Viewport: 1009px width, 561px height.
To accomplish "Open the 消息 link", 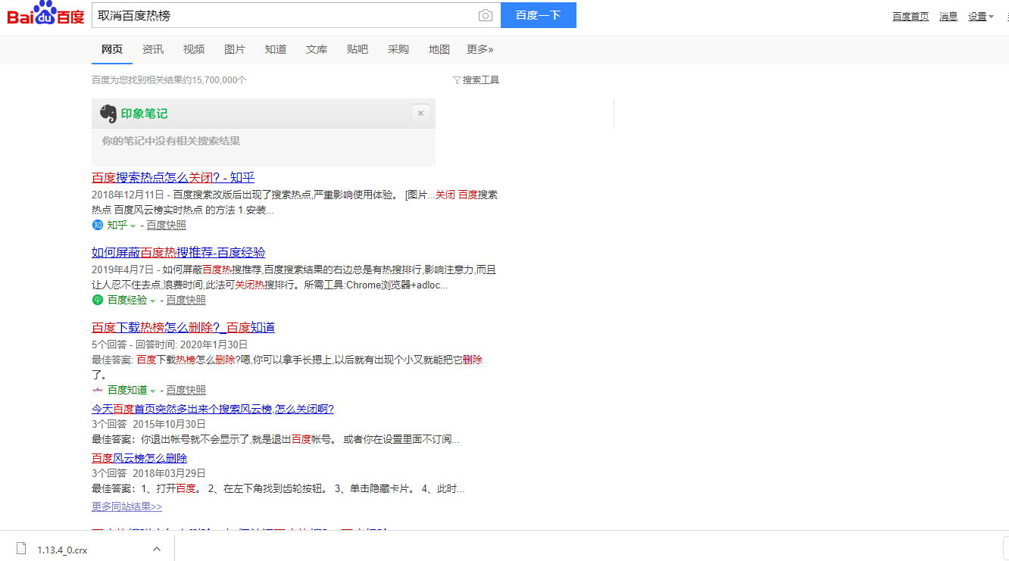I will [x=948, y=17].
